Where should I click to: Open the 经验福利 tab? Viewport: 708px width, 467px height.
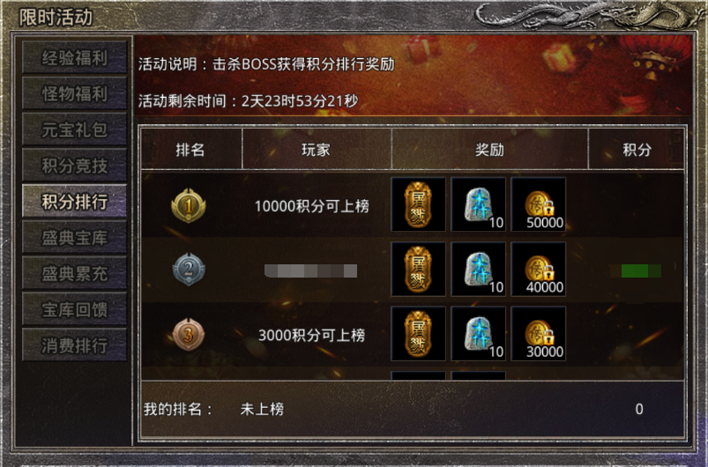74,58
